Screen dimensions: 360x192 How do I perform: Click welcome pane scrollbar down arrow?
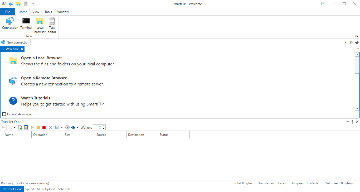click(x=357, y=108)
